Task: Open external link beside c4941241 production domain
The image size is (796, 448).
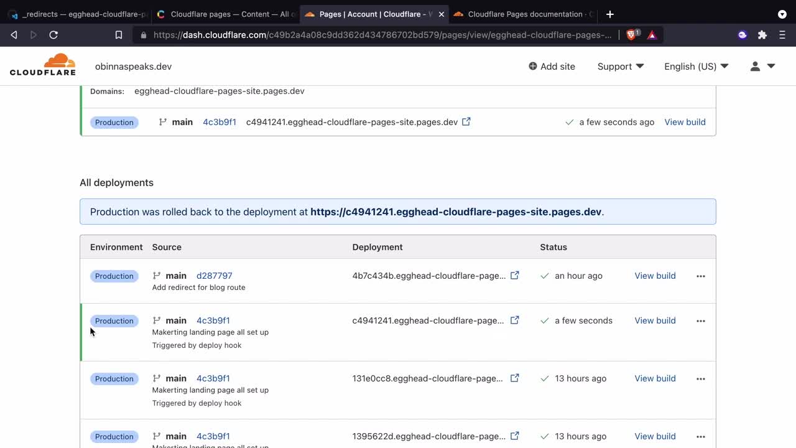Action: pos(466,122)
